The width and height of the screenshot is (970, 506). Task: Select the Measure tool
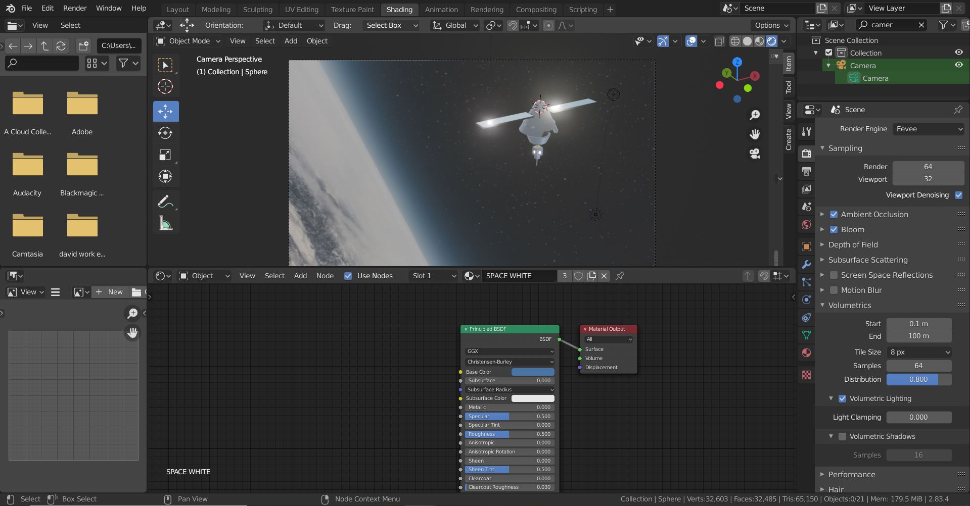pyautogui.click(x=165, y=223)
